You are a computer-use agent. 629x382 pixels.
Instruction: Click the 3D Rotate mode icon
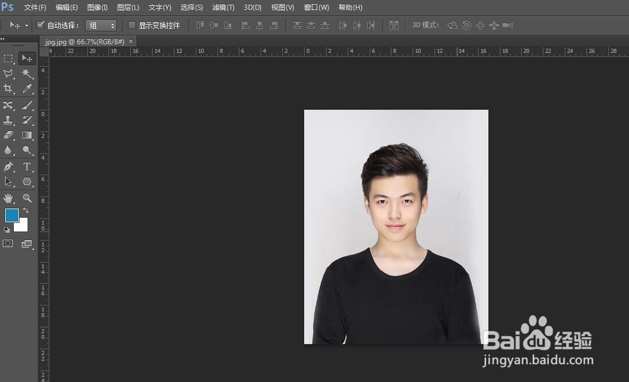[452, 25]
